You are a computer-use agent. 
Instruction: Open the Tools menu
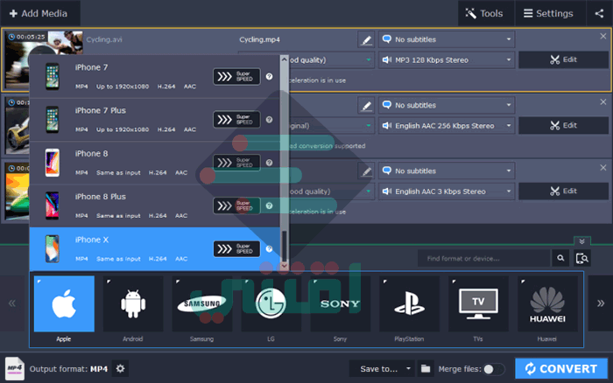[485, 13]
